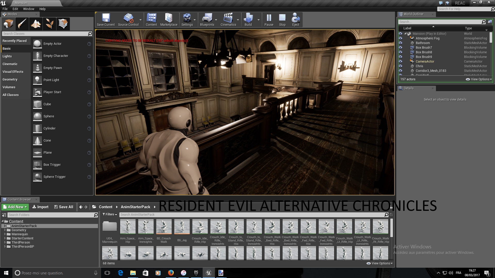Toggle visibility of Mansion world row
The width and height of the screenshot is (495, 278).
pyautogui.click(x=400, y=33)
